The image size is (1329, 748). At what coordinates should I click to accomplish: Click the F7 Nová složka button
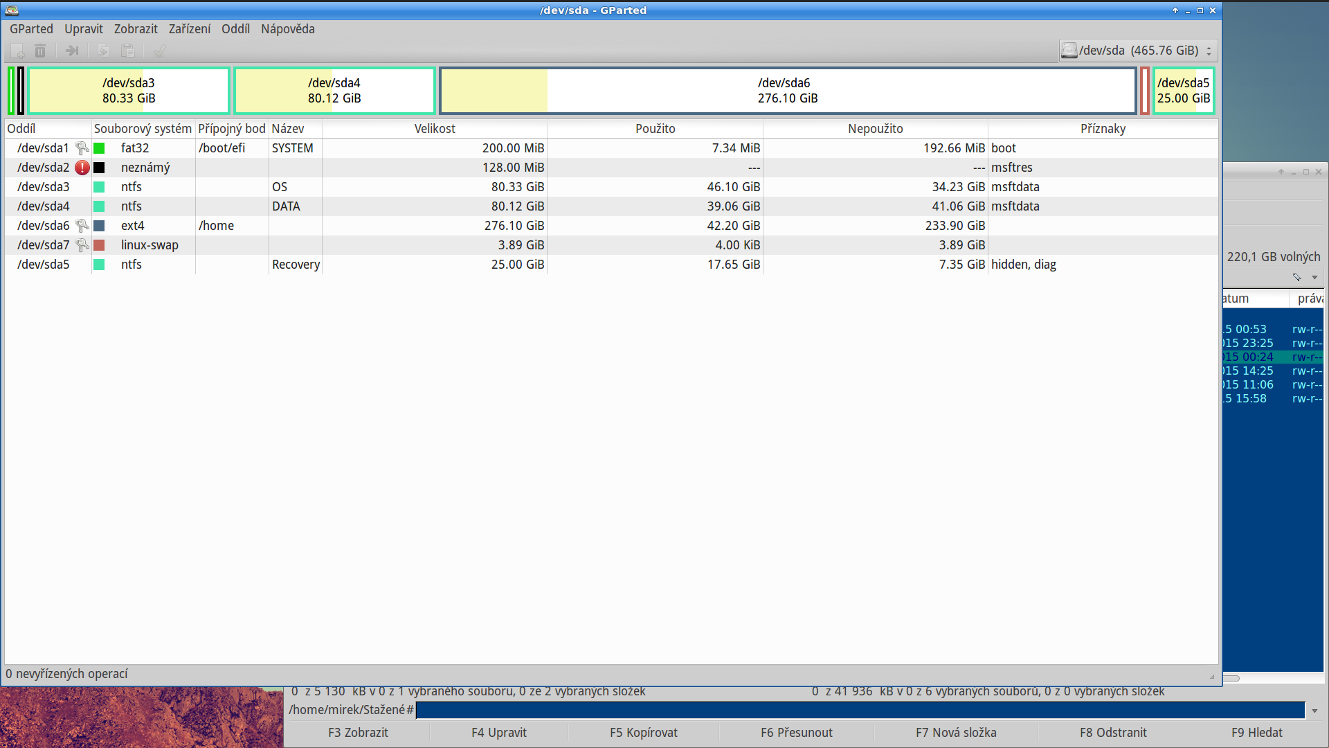(956, 733)
